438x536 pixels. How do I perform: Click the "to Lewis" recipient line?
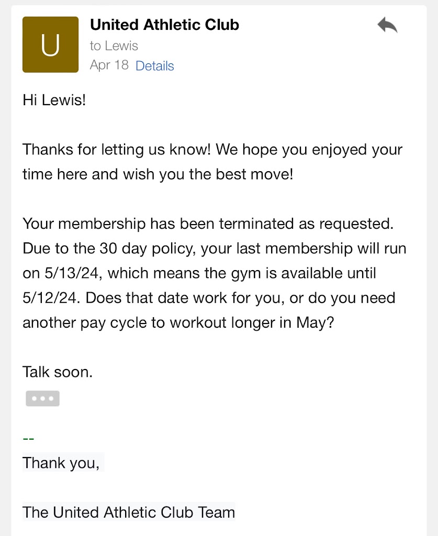pos(114,46)
